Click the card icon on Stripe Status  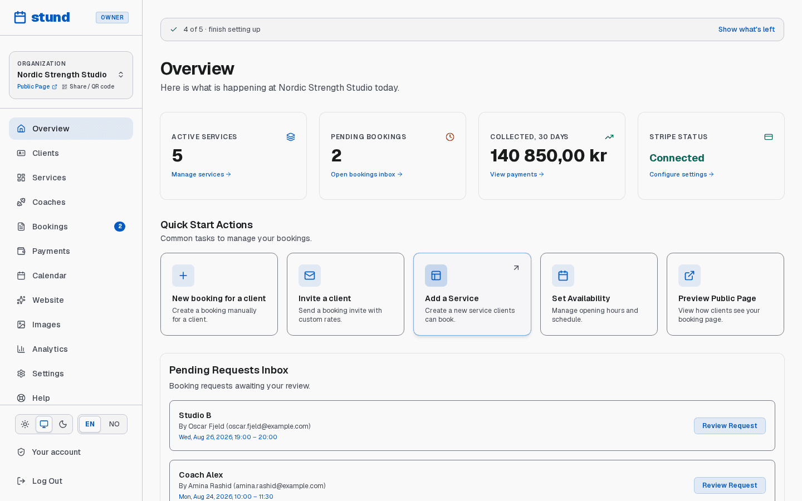point(769,137)
